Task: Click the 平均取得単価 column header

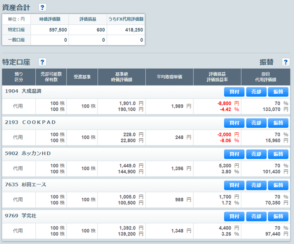Action: pos(170,77)
